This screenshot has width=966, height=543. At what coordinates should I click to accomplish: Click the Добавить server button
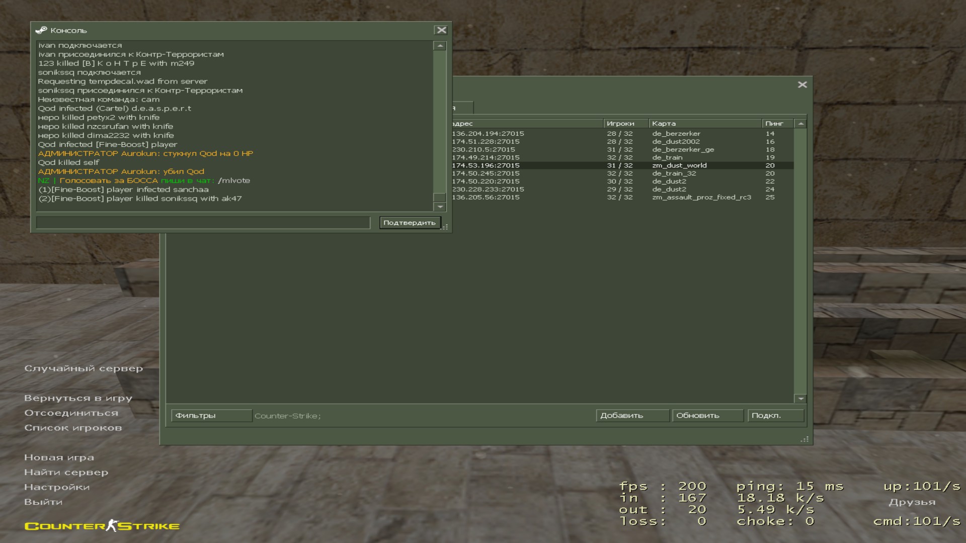[632, 416]
